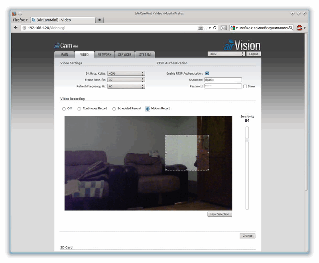Click the New Selection button
The image size is (319, 263).
[220, 214]
